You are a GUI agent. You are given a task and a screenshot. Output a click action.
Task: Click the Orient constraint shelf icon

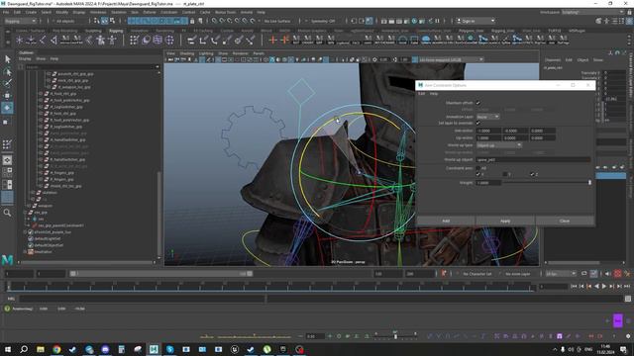[x=215, y=40]
